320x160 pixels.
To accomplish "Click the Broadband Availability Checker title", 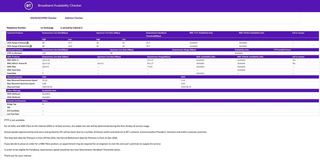I will [x=60, y=6].
